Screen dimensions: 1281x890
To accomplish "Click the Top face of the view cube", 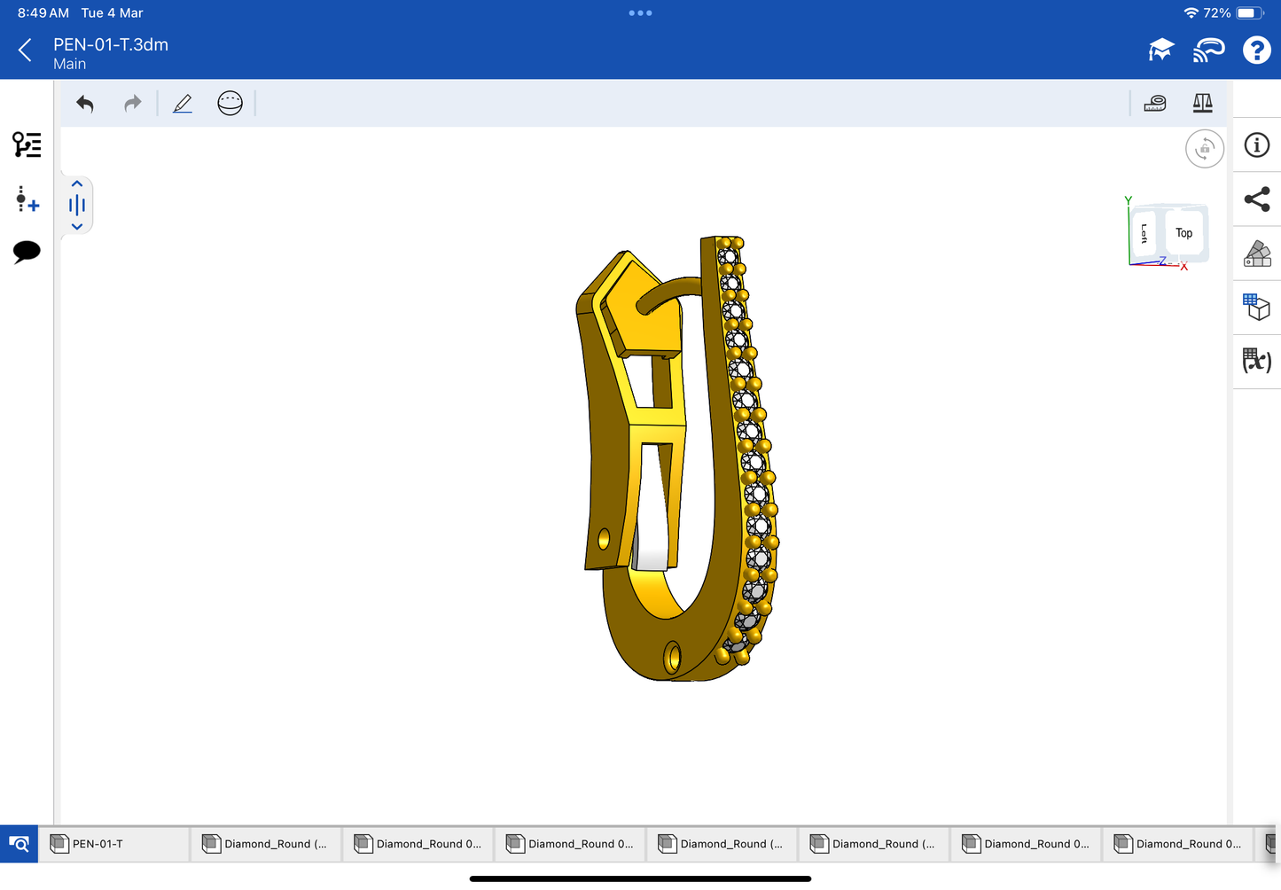I will tap(1183, 233).
